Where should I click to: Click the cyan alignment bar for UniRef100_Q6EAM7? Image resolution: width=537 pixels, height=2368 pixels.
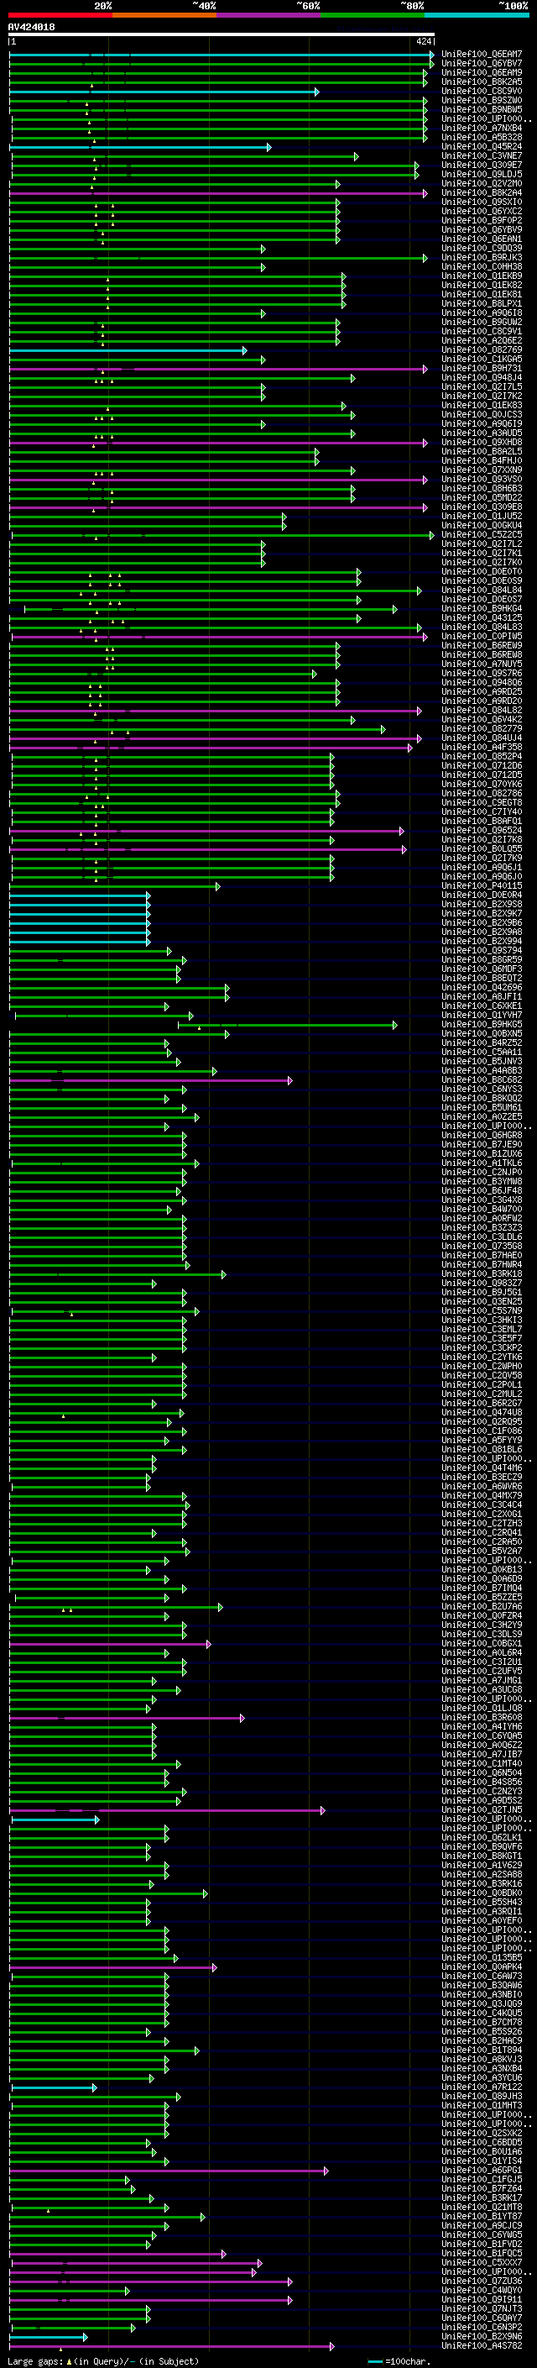pyautogui.click(x=222, y=55)
